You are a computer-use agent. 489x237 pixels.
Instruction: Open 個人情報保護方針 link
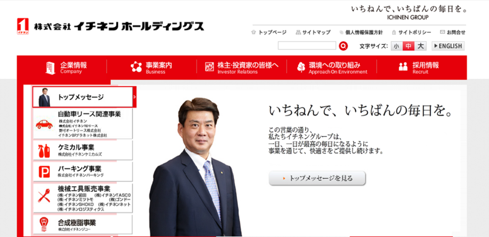364,32
